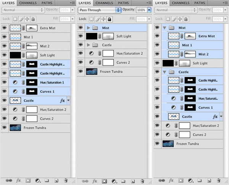Link layers in the left panel's bottom bar

click(x=9, y=180)
